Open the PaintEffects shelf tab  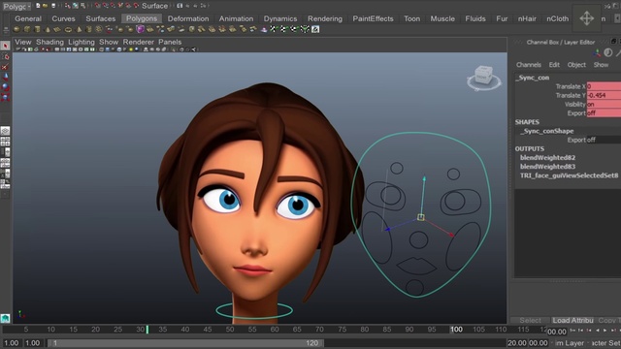tap(373, 18)
